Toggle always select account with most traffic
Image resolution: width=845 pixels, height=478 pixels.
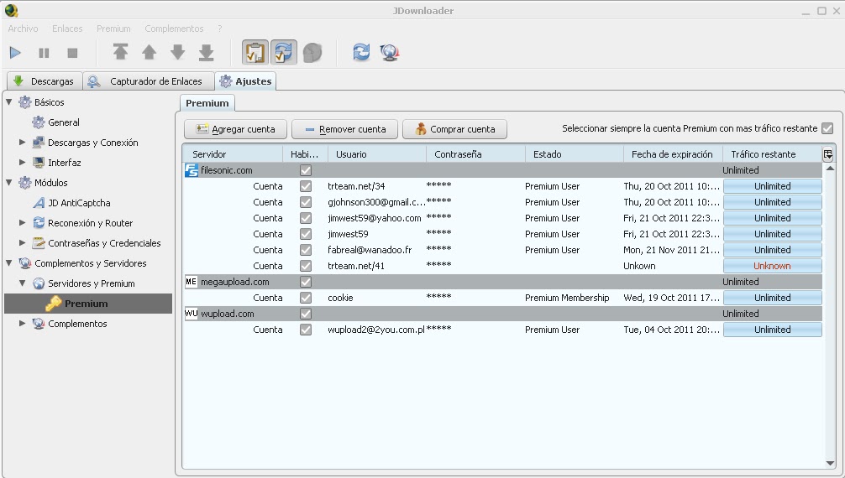(827, 128)
